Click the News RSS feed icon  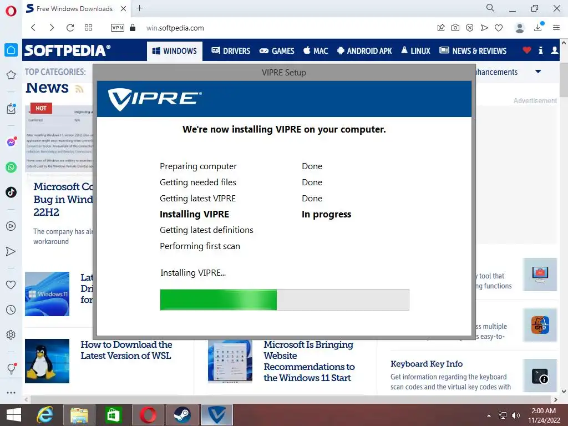79,89
